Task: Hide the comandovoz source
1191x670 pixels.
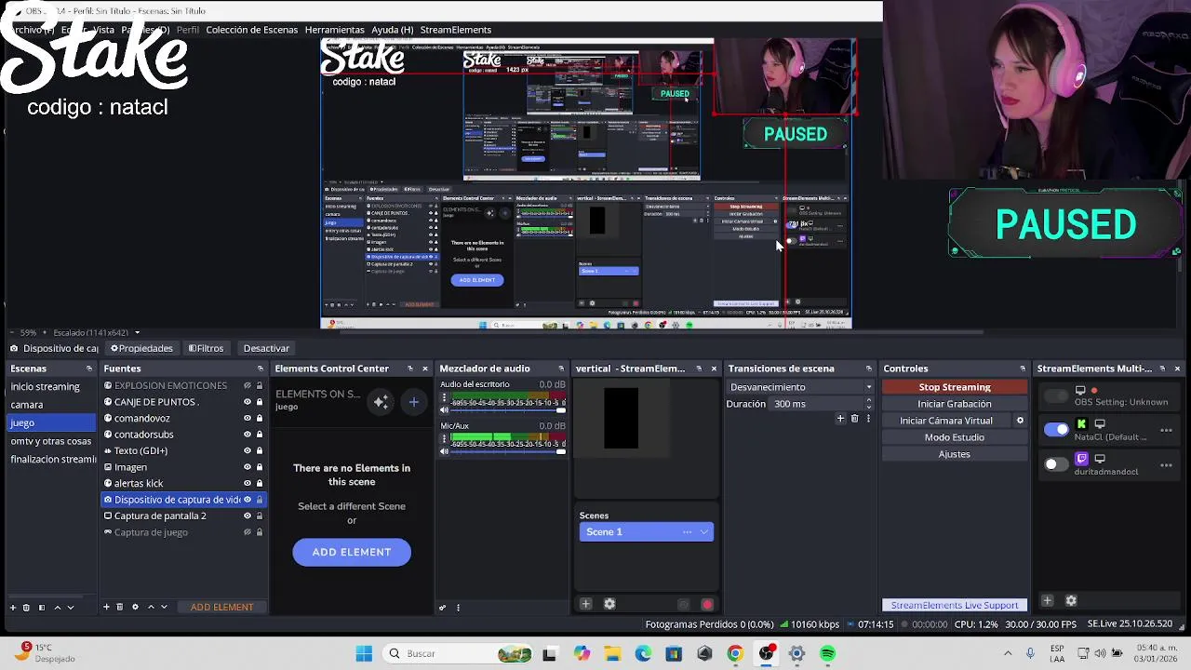Action: pyautogui.click(x=248, y=419)
